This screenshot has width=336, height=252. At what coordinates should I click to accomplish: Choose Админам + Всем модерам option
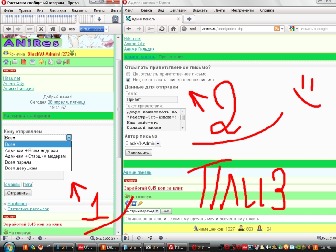point(38,151)
